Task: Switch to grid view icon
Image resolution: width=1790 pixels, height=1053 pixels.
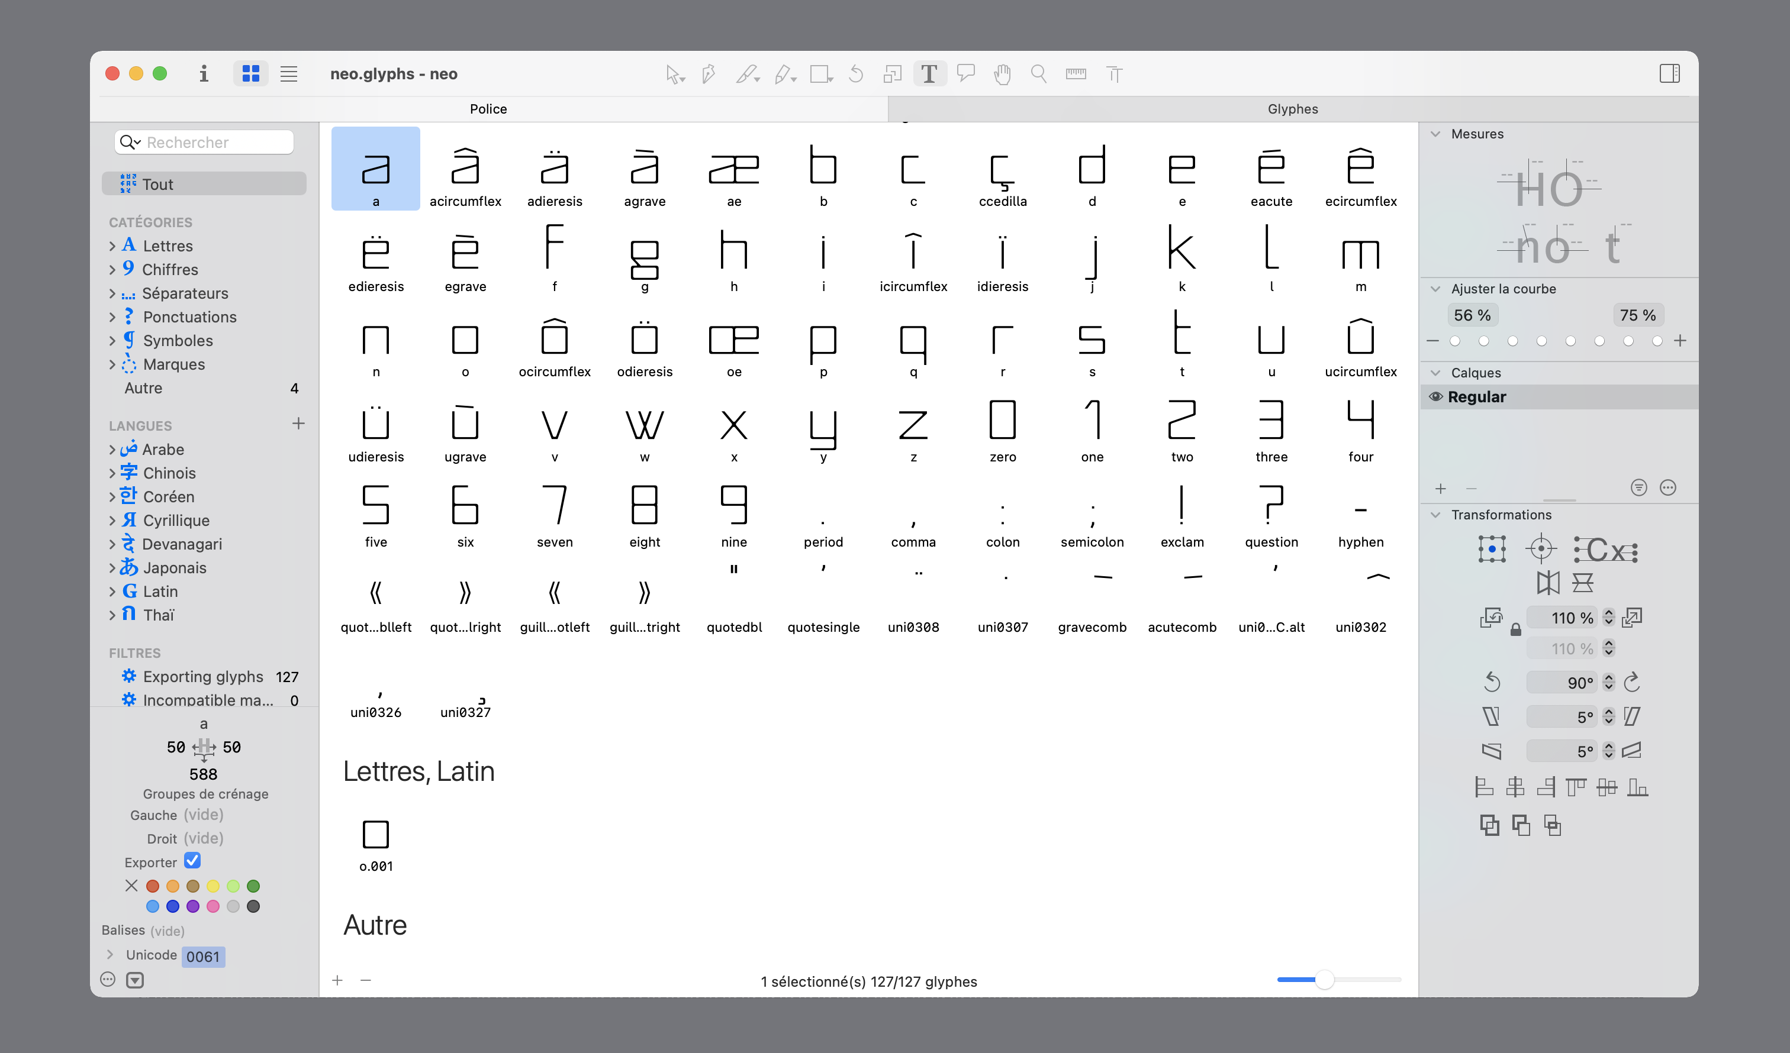Action: click(x=251, y=74)
